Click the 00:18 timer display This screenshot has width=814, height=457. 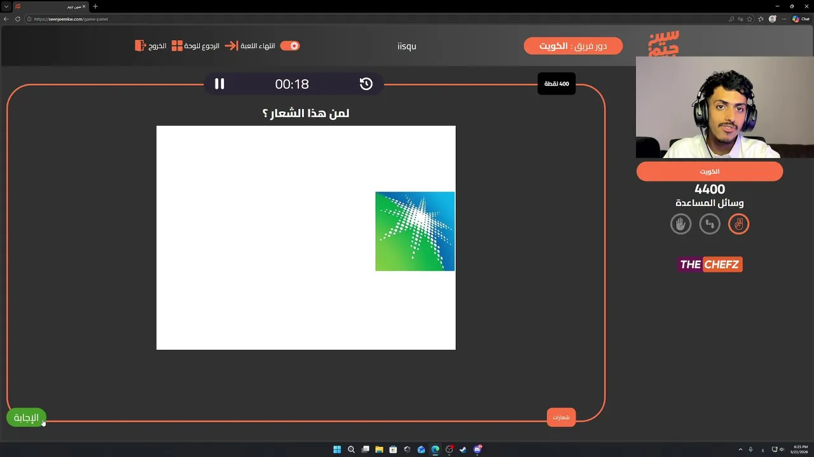tap(292, 84)
